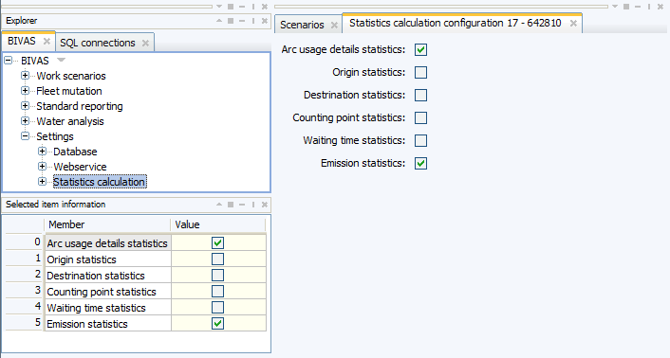Viewport: 670px width, 358px height.
Task: Close the Statistics calculation configuration tab
Action: pos(573,24)
